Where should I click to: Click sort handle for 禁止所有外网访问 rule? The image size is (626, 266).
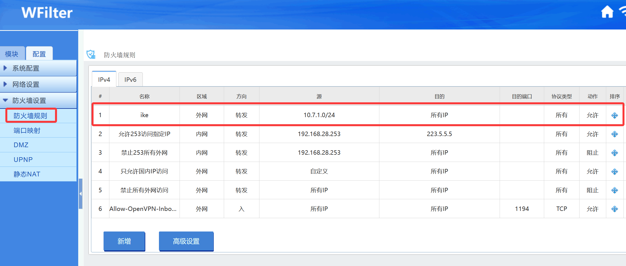pyautogui.click(x=615, y=190)
